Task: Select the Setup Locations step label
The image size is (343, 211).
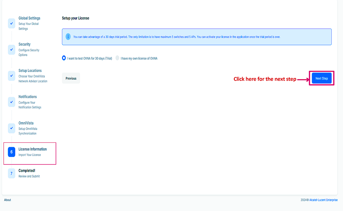Action: click(30, 71)
